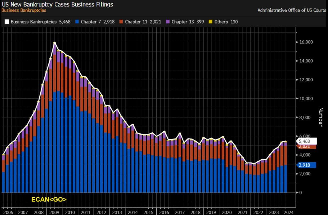328x215 pixels.
Task: Toggle the Chapter 13 399 legend label
Action: tap(188, 22)
